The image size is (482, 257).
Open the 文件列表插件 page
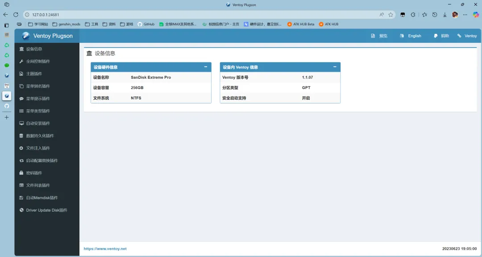(47, 185)
